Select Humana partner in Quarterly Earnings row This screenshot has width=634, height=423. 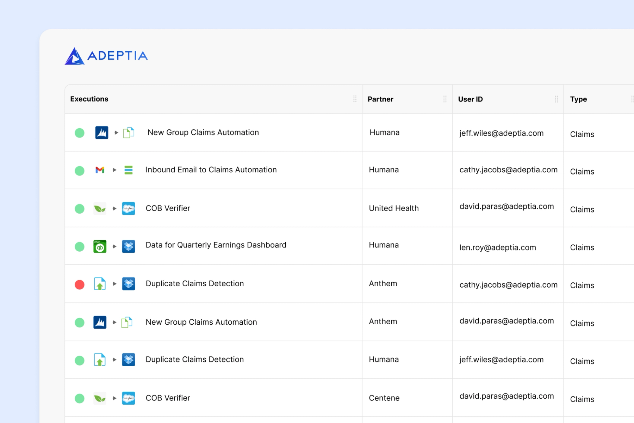pos(384,245)
